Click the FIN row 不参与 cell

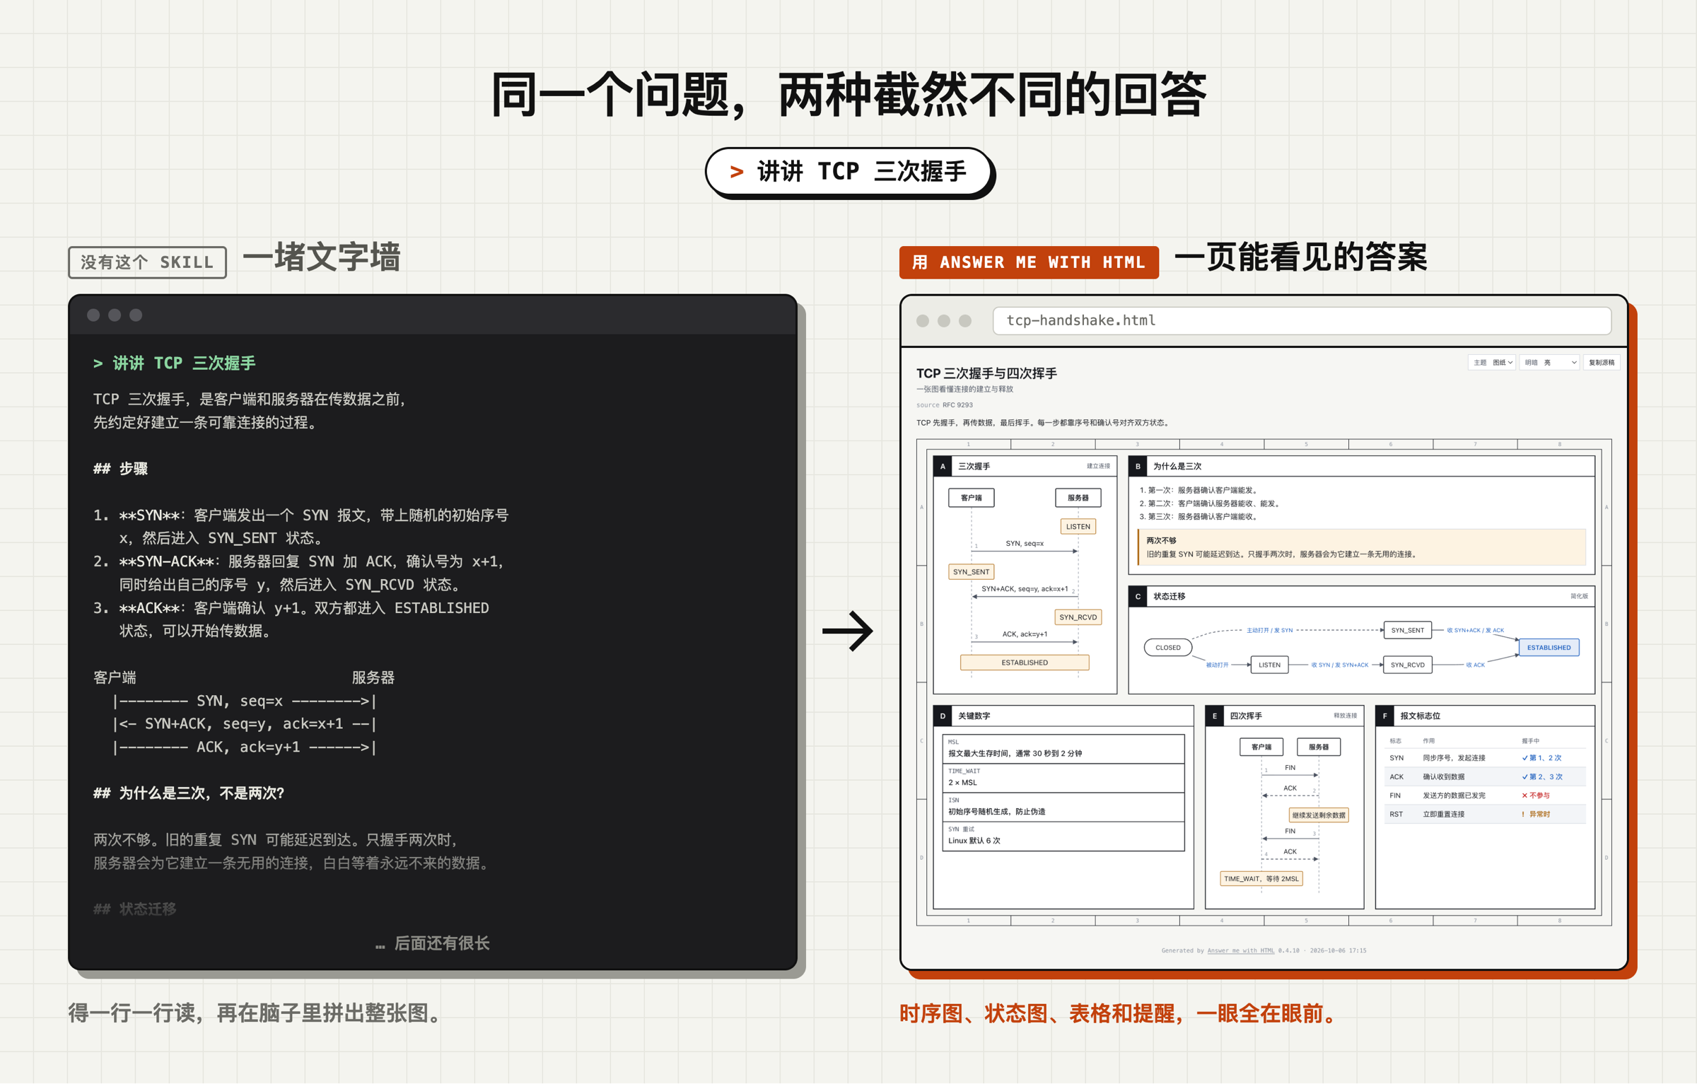1536,795
